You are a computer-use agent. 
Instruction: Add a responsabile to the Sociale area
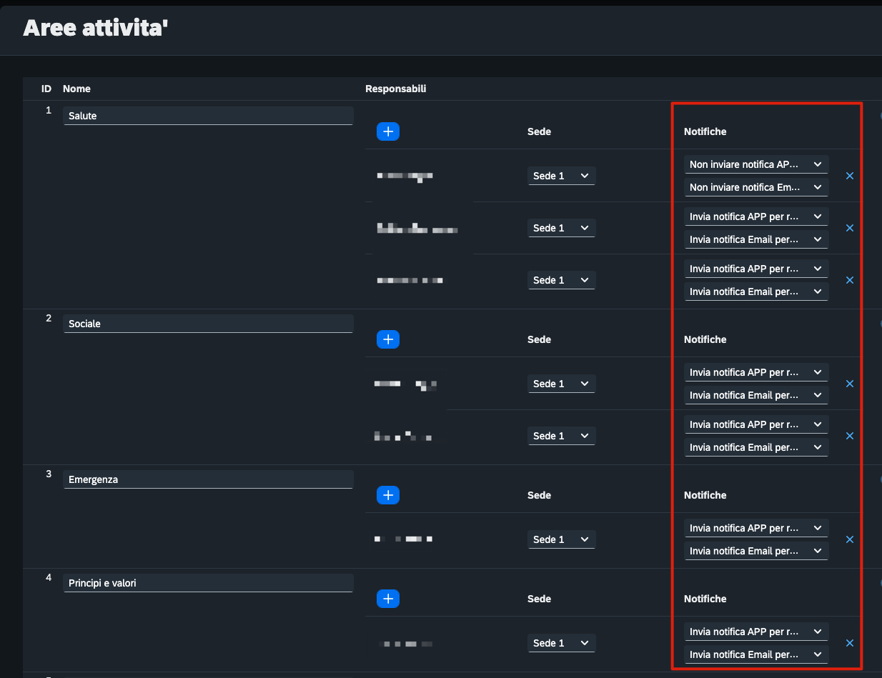pos(387,339)
